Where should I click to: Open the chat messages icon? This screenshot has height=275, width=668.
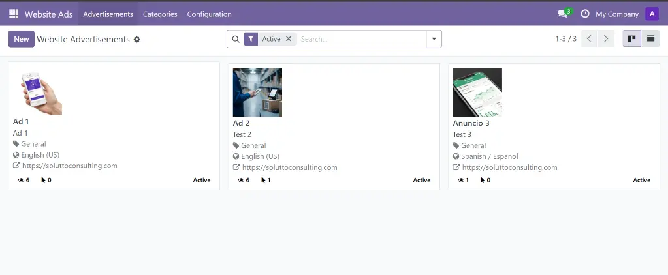[x=562, y=14]
